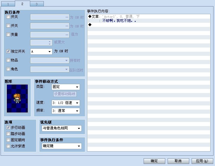Open the 事件执行条件 确定键 dropdown
Viewport: 215px width, 166px height.
(62, 146)
